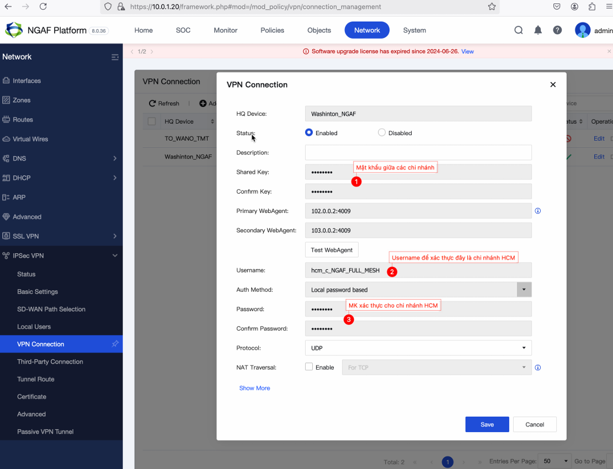Open the help question mark icon
Viewport: 613px width, 469px height.
557,30
